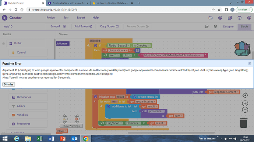Open the Export menu

(81, 18)
